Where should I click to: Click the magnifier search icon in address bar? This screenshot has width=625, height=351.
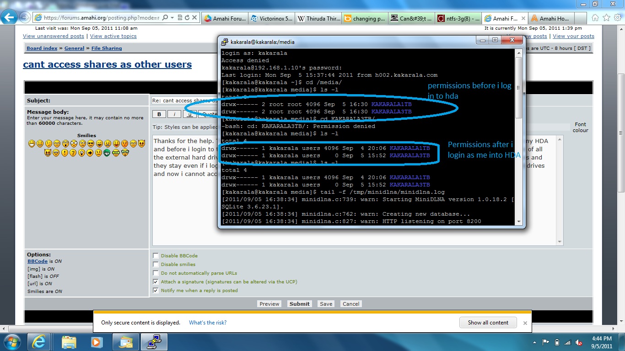point(165,17)
